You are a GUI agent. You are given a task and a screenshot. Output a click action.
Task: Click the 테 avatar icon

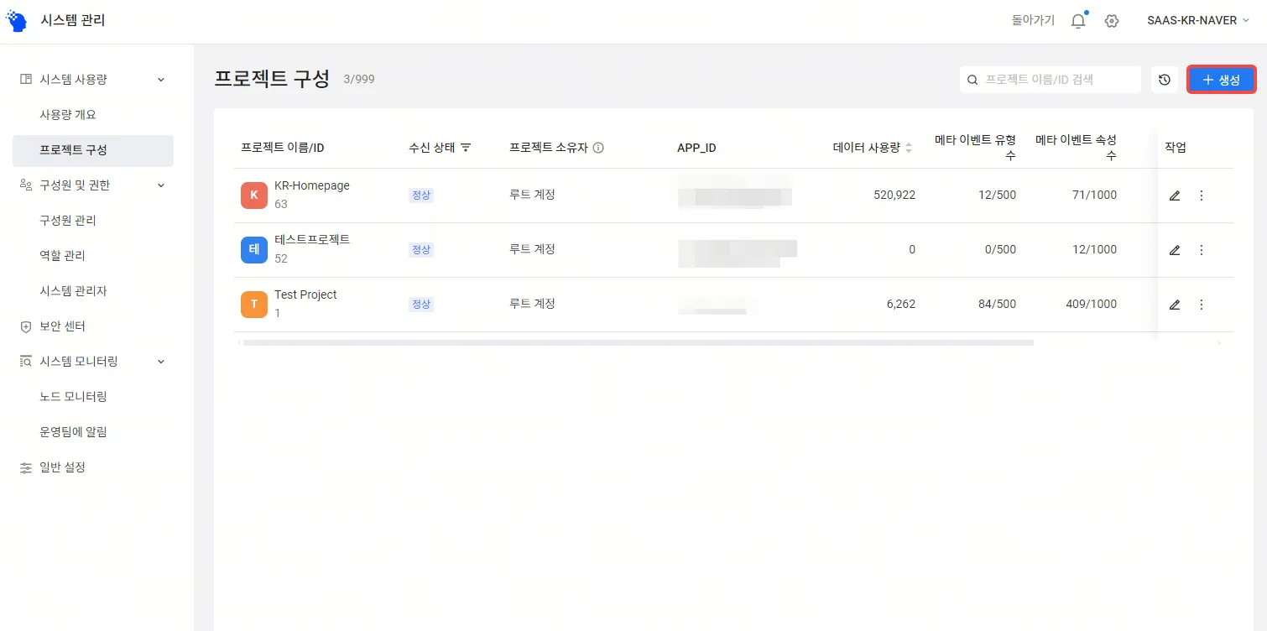point(254,249)
